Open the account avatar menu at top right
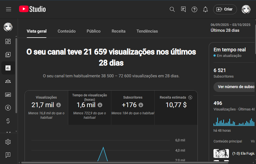This screenshot has height=164, width=256. pyautogui.click(x=246, y=9)
